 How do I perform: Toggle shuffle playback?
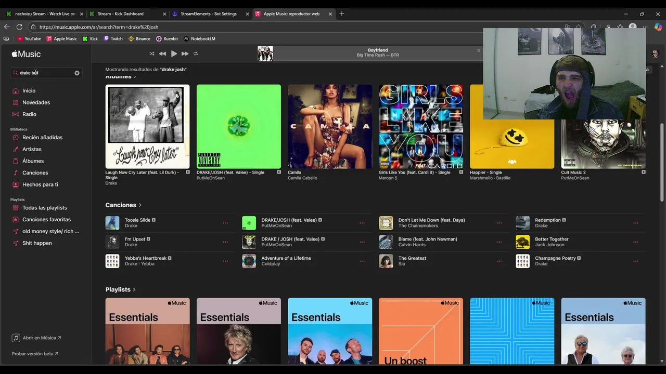point(152,54)
